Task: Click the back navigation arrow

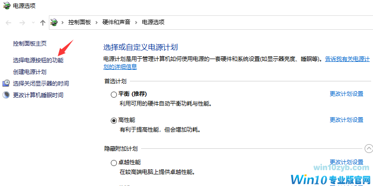Action: pyautogui.click(x=9, y=22)
